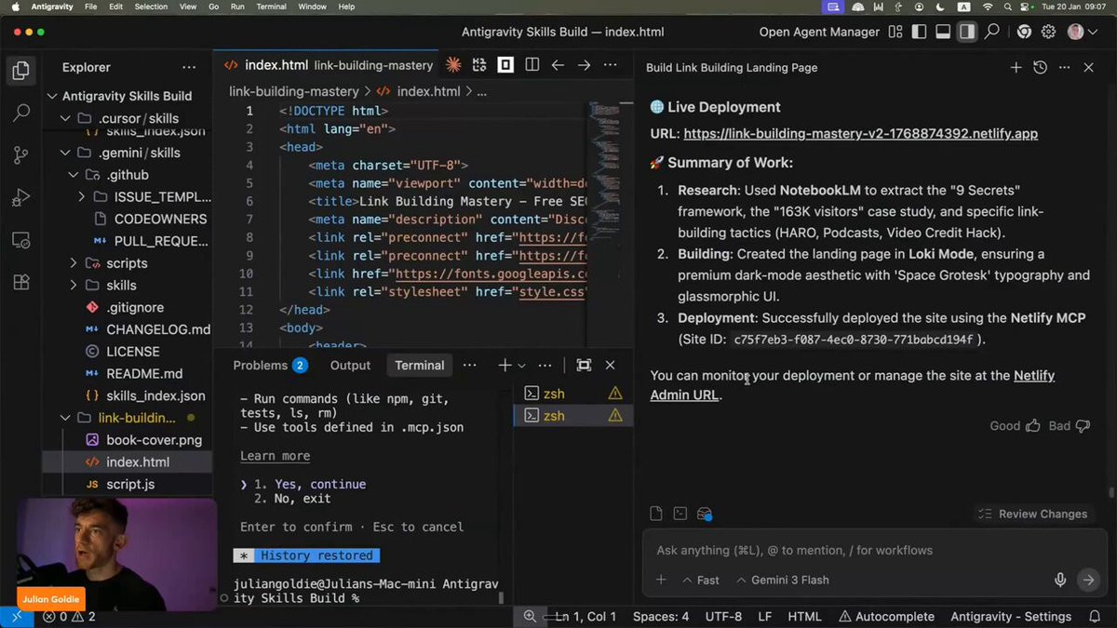
Task: Click the Antigravity - Settings status item
Action: click(x=1010, y=617)
